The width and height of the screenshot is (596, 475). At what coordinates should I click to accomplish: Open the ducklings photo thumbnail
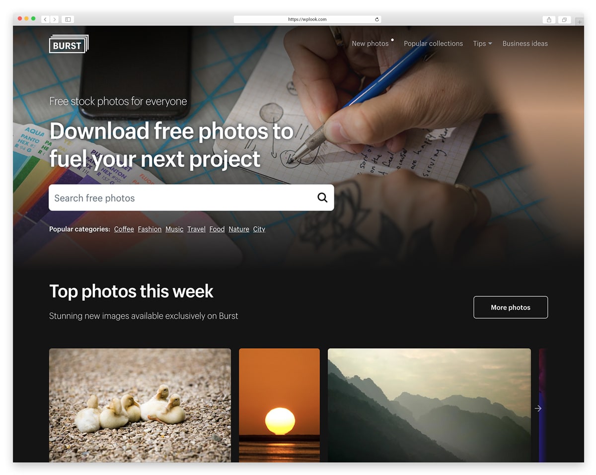click(x=140, y=405)
